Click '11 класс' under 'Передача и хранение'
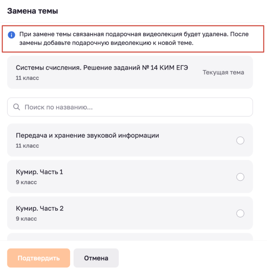 (x=27, y=145)
